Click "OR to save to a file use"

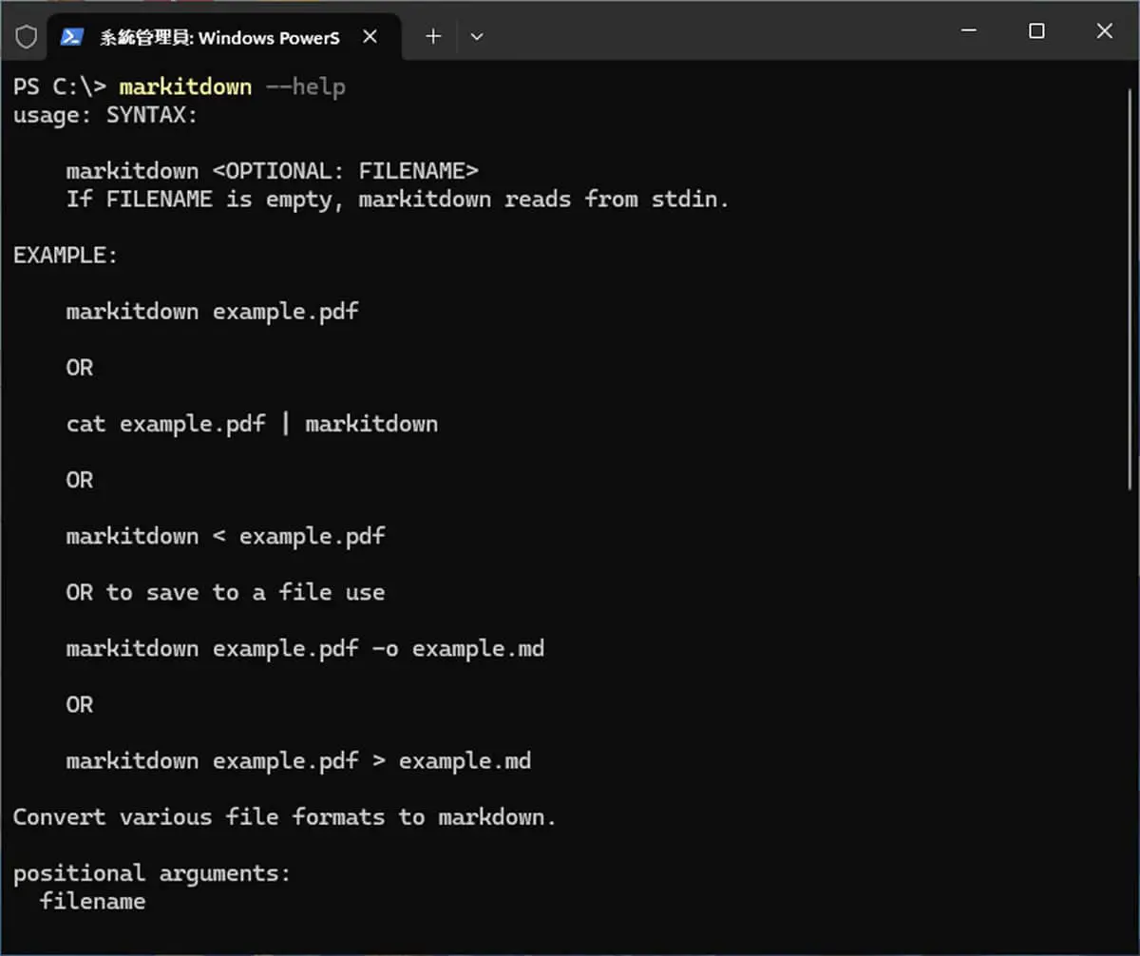pos(226,592)
